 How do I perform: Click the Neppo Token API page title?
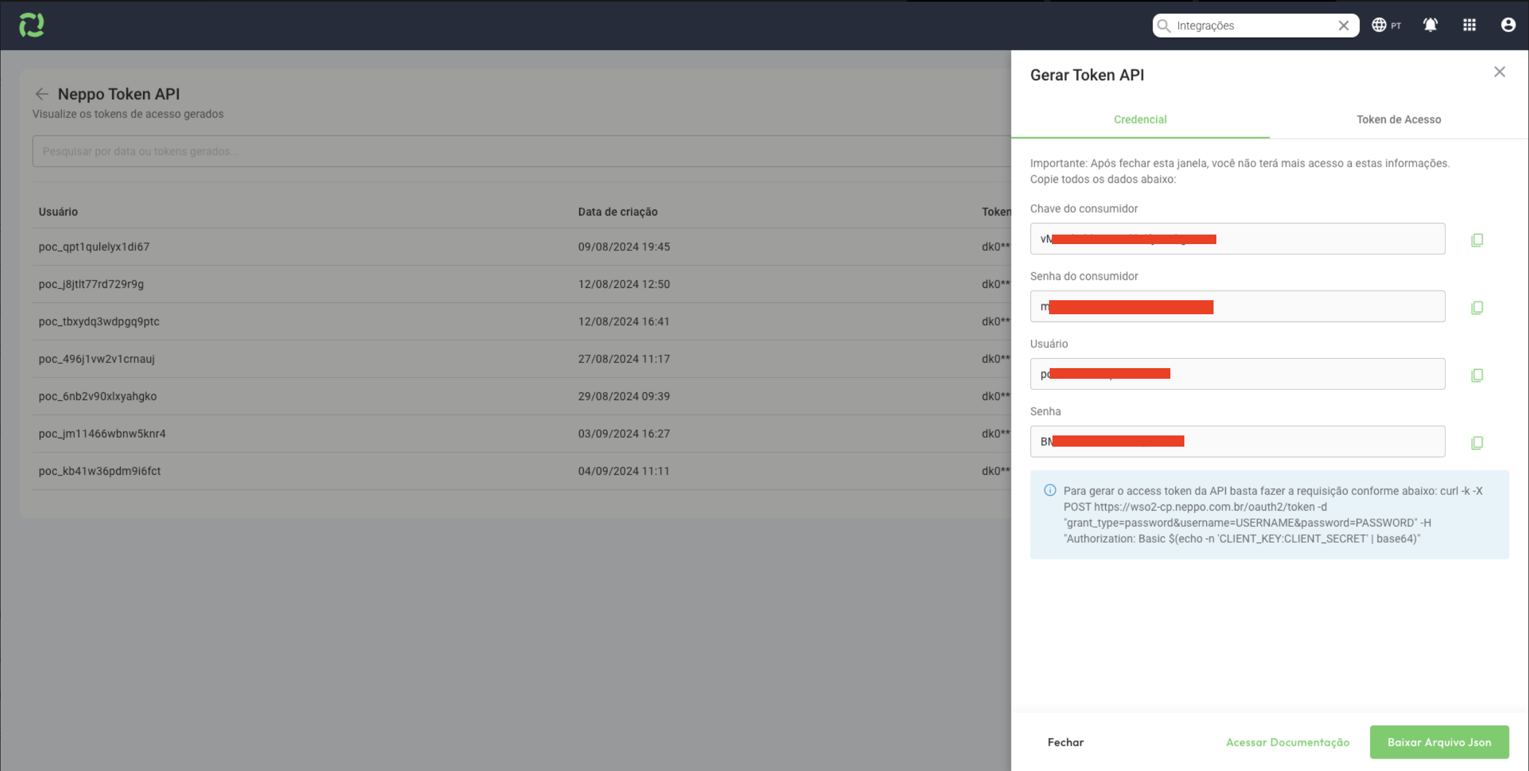pyautogui.click(x=118, y=94)
